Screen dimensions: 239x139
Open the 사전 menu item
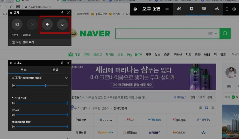[148, 54]
